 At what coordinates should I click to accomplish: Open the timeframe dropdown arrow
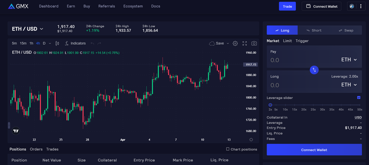50,43
